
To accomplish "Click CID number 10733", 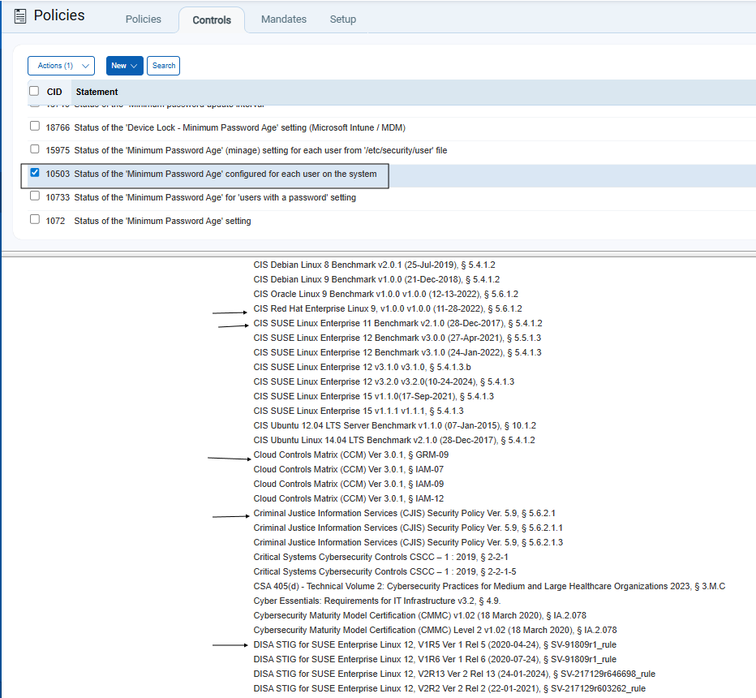I will click(x=58, y=197).
